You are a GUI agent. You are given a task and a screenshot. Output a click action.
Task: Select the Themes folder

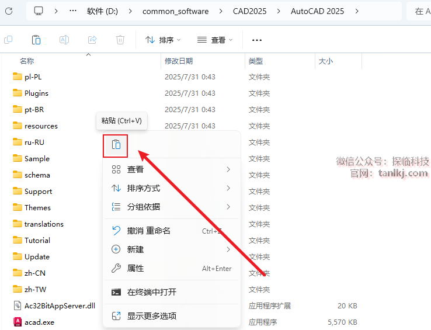click(x=37, y=207)
